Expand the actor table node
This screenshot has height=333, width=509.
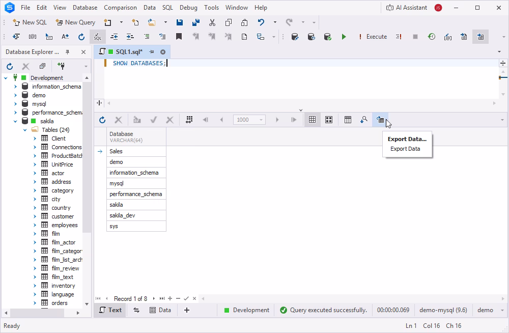coord(35,173)
